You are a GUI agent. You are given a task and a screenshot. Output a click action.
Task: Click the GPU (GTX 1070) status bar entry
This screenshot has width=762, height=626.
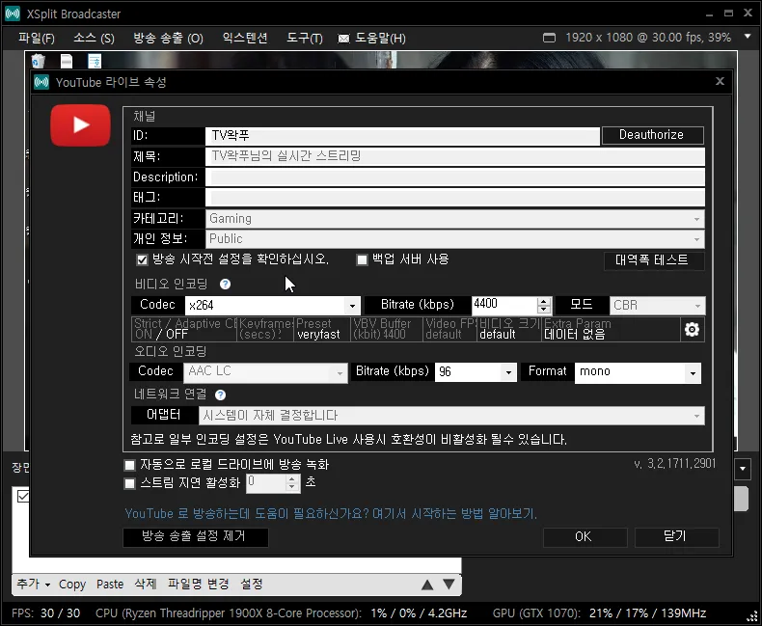599,613
